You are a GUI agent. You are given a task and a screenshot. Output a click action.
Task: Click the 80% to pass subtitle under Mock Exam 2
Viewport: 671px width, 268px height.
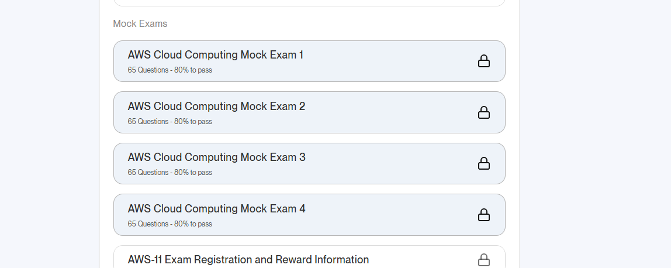pos(193,121)
